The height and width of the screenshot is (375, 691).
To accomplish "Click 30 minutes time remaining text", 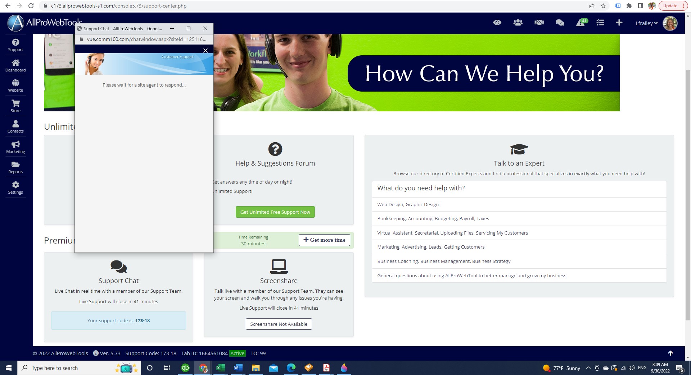I will tap(253, 244).
